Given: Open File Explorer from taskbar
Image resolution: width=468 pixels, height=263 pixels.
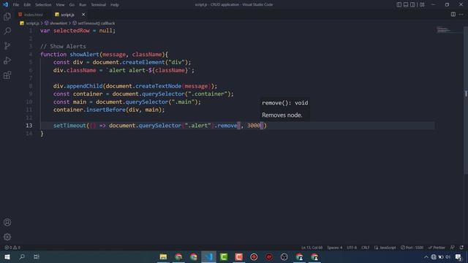Looking at the screenshot, I should [x=163, y=256].
